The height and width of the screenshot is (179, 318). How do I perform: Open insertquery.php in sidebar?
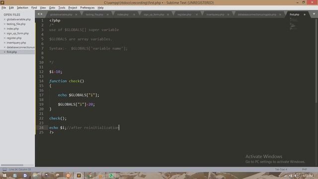point(16,43)
